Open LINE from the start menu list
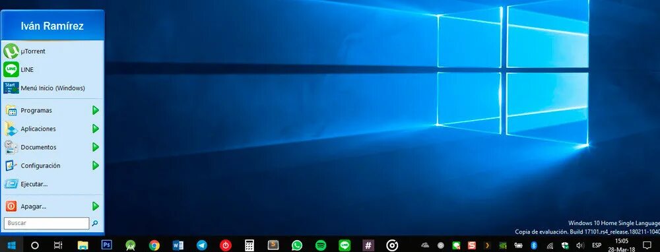The image size is (660, 252). tap(53, 69)
